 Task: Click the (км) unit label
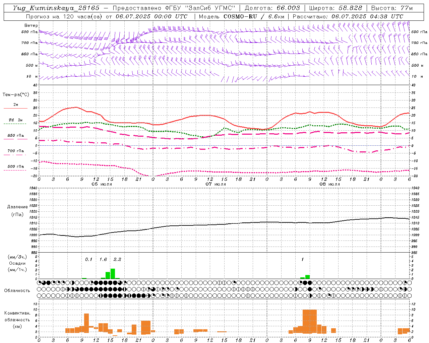point(17,326)
